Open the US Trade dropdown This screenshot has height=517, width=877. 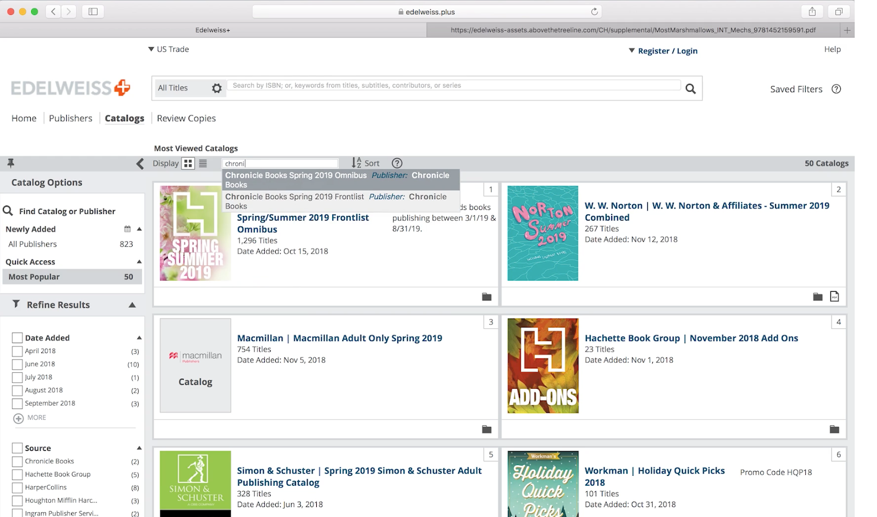(168, 49)
